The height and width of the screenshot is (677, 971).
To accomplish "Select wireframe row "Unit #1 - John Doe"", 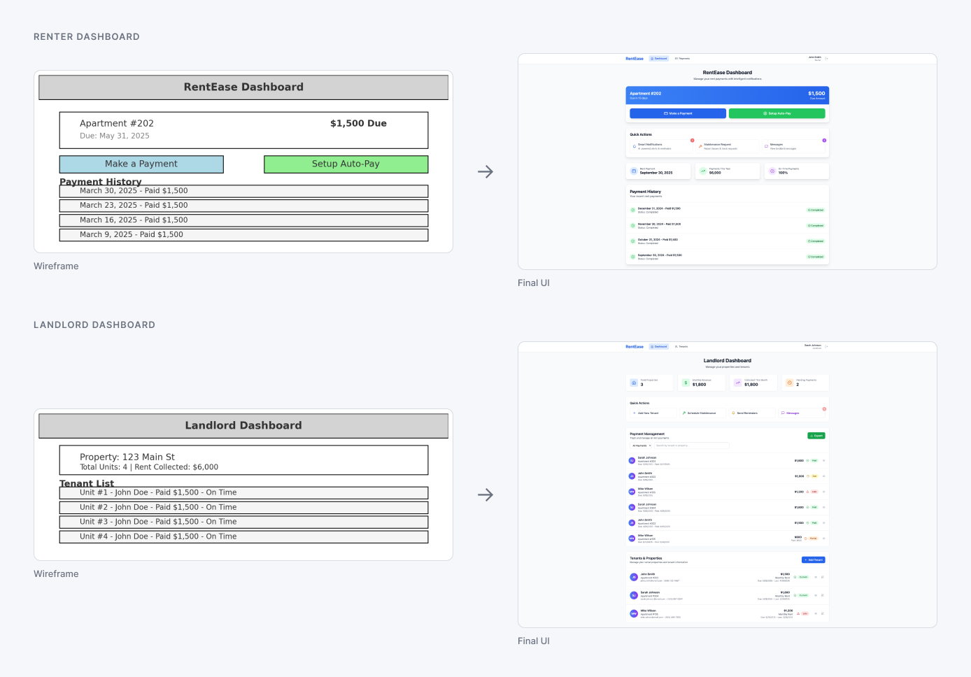I will pos(243,493).
